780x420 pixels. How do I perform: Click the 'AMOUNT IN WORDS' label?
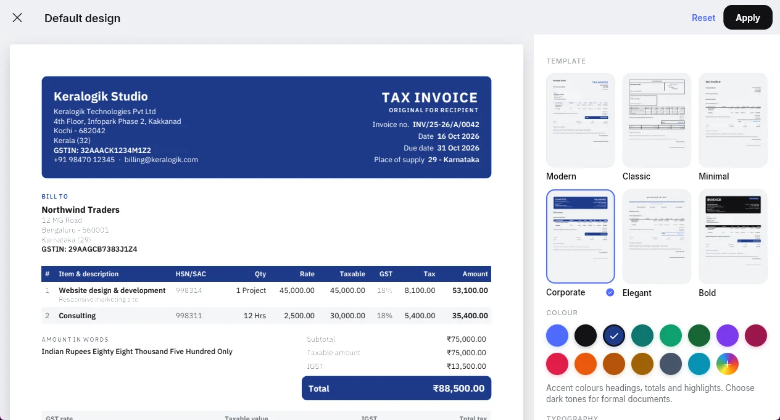coord(75,340)
